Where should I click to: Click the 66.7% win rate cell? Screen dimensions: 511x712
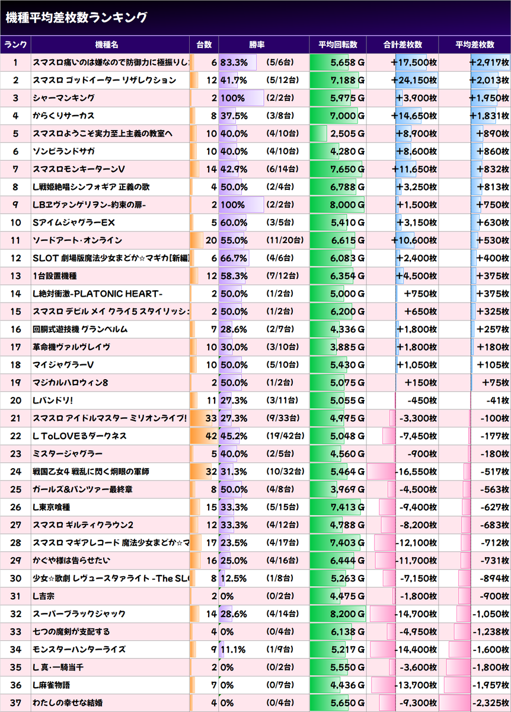coord(234,258)
